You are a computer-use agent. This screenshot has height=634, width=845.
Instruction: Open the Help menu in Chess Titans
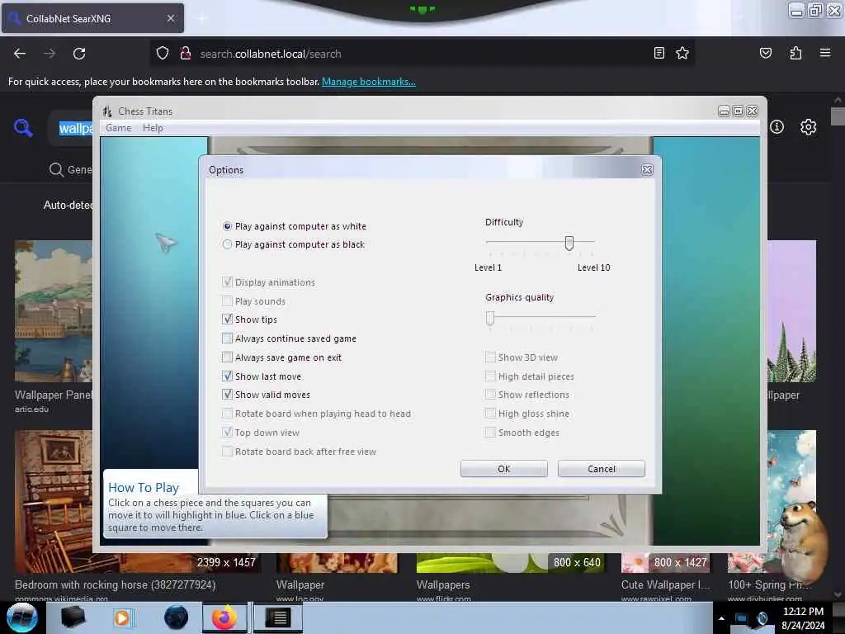(153, 128)
